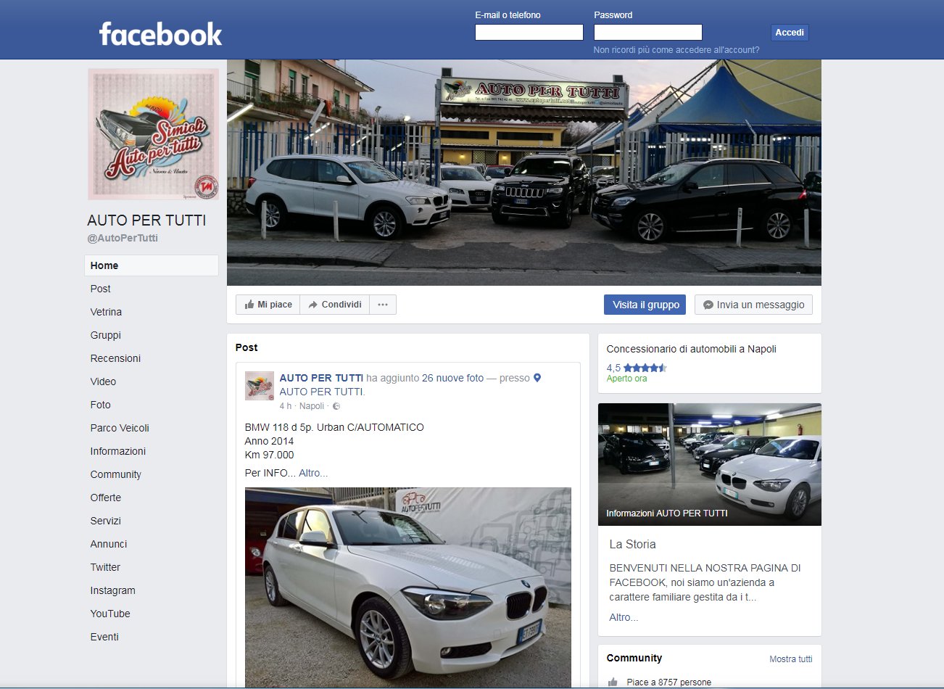Open the Video section
Image resolution: width=944 pixels, height=689 pixels.
[103, 381]
